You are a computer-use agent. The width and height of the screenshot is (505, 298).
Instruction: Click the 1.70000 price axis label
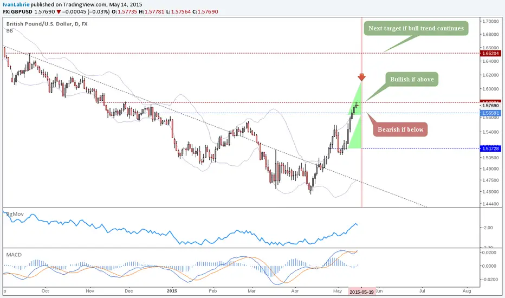490,21
